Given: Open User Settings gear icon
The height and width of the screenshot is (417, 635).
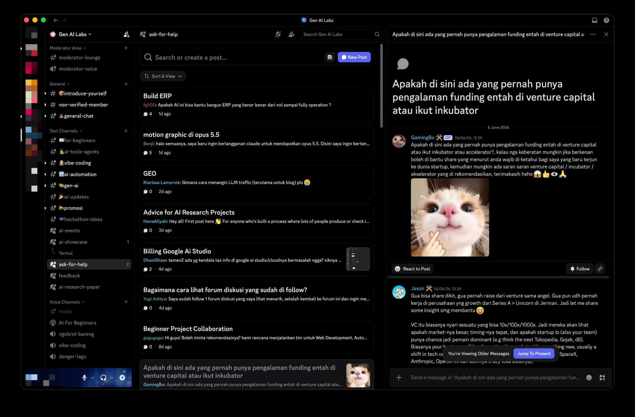Looking at the screenshot, I should tap(122, 378).
